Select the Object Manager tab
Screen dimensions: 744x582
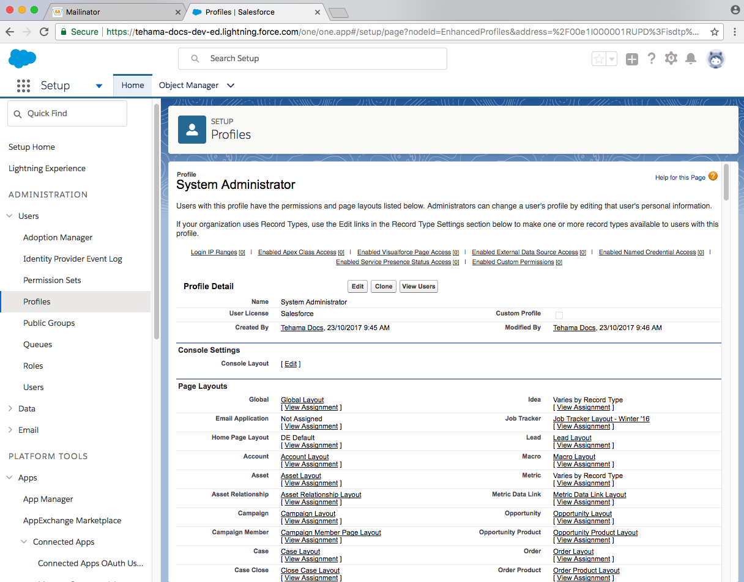point(188,86)
